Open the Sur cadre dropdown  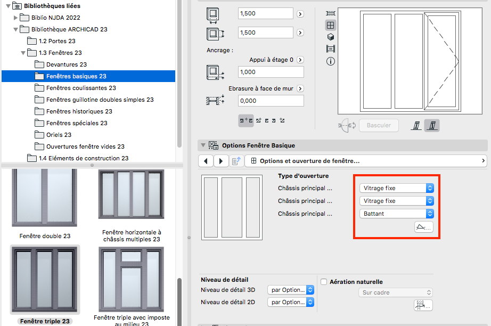point(396,292)
